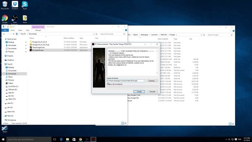Open the temp folder on the desktop
This screenshot has width=252, height=142.
pos(25,19)
